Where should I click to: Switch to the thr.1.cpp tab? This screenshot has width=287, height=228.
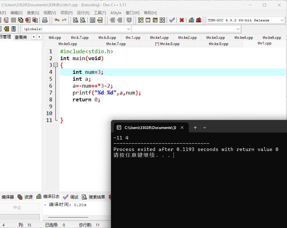pyautogui.click(x=133, y=37)
